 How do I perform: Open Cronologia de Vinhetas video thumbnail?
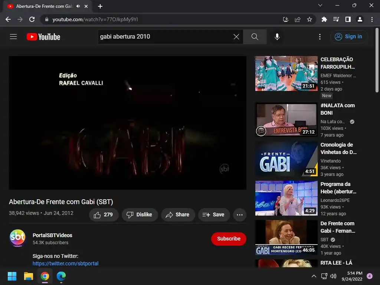tap(286, 159)
